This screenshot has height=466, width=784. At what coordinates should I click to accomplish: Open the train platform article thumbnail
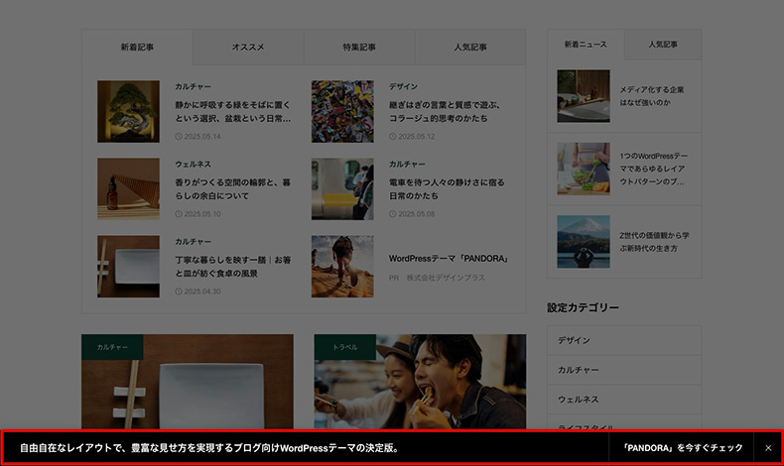(x=342, y=188)
